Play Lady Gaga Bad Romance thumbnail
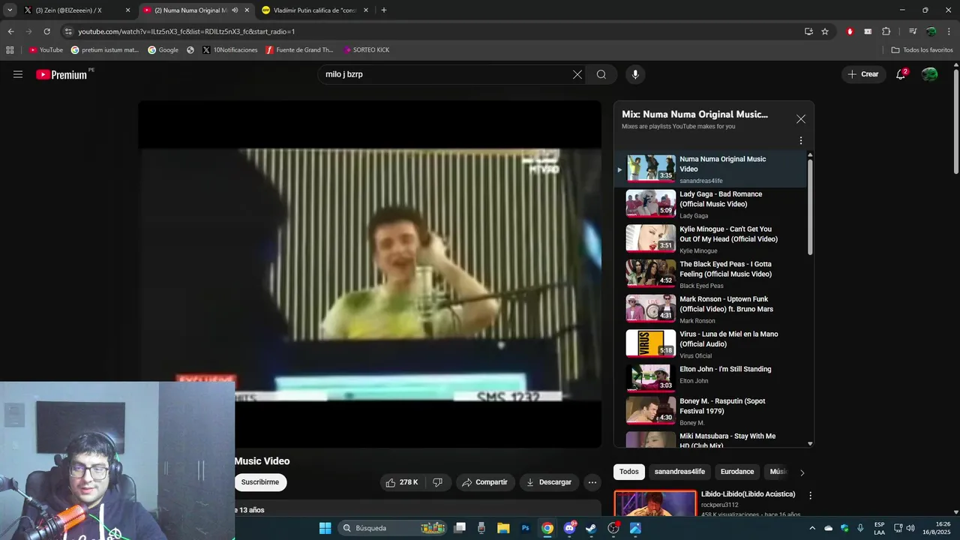This screenshot has width=960, height=540. tap(651, 203)
